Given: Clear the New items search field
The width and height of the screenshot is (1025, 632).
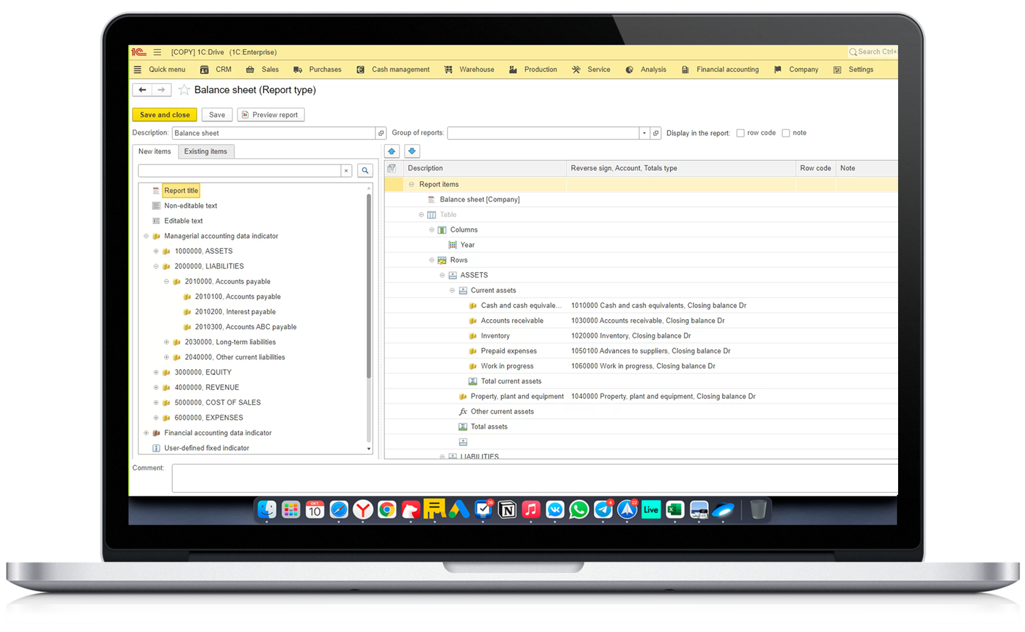Looking at the screenshot, I should (346, 171).
